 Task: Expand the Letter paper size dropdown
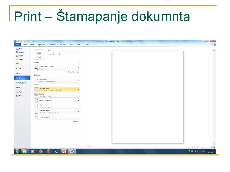point(57,106)
